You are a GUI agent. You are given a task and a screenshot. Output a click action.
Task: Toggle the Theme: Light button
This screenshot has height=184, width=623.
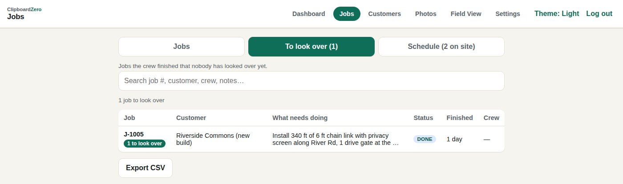[x=557, y=14]
